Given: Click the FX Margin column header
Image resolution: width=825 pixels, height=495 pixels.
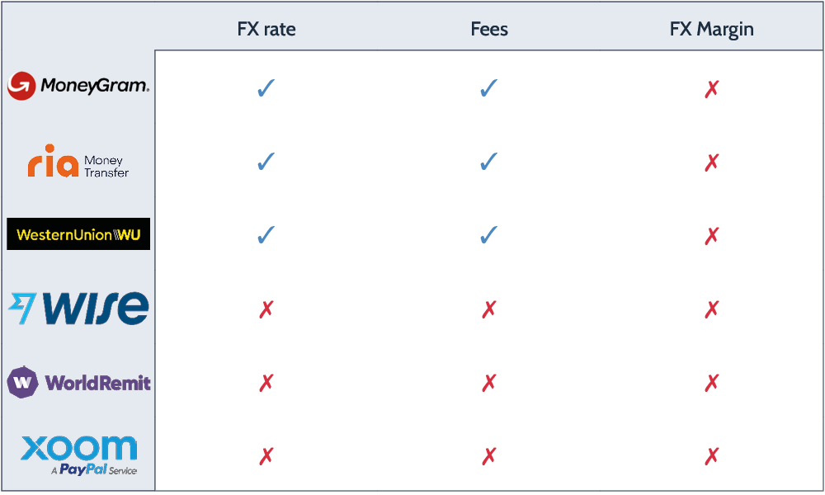Looking at the screenshot, I should coord(711,30).
